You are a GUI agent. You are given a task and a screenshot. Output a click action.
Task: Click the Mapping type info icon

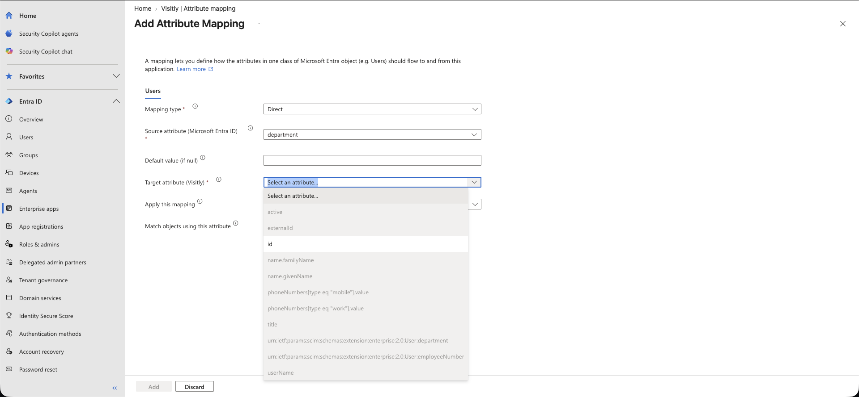[195, 106]
